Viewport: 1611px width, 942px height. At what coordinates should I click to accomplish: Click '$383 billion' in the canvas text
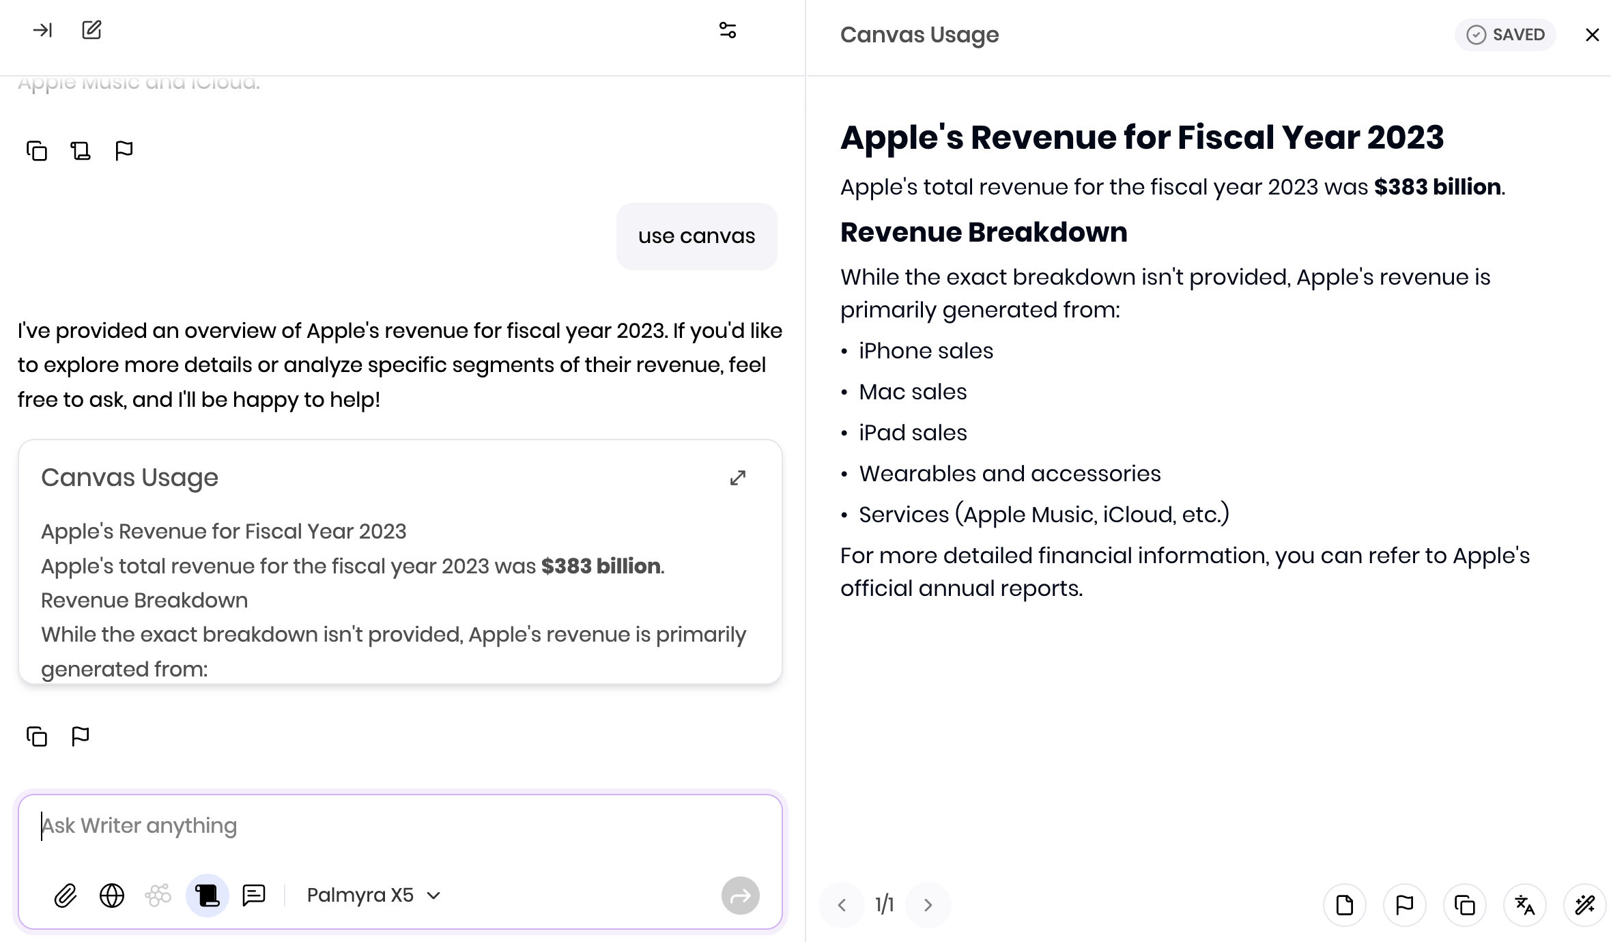click(x=1438, y=187)
